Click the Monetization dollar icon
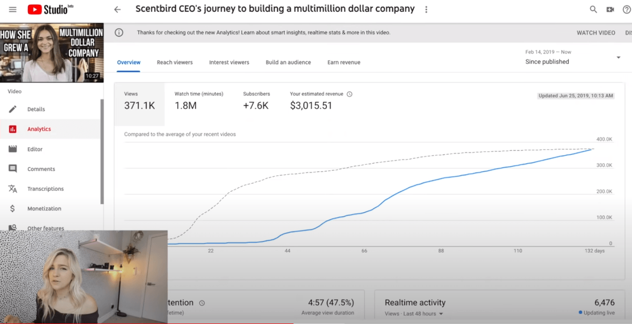 tap(13, 209)
